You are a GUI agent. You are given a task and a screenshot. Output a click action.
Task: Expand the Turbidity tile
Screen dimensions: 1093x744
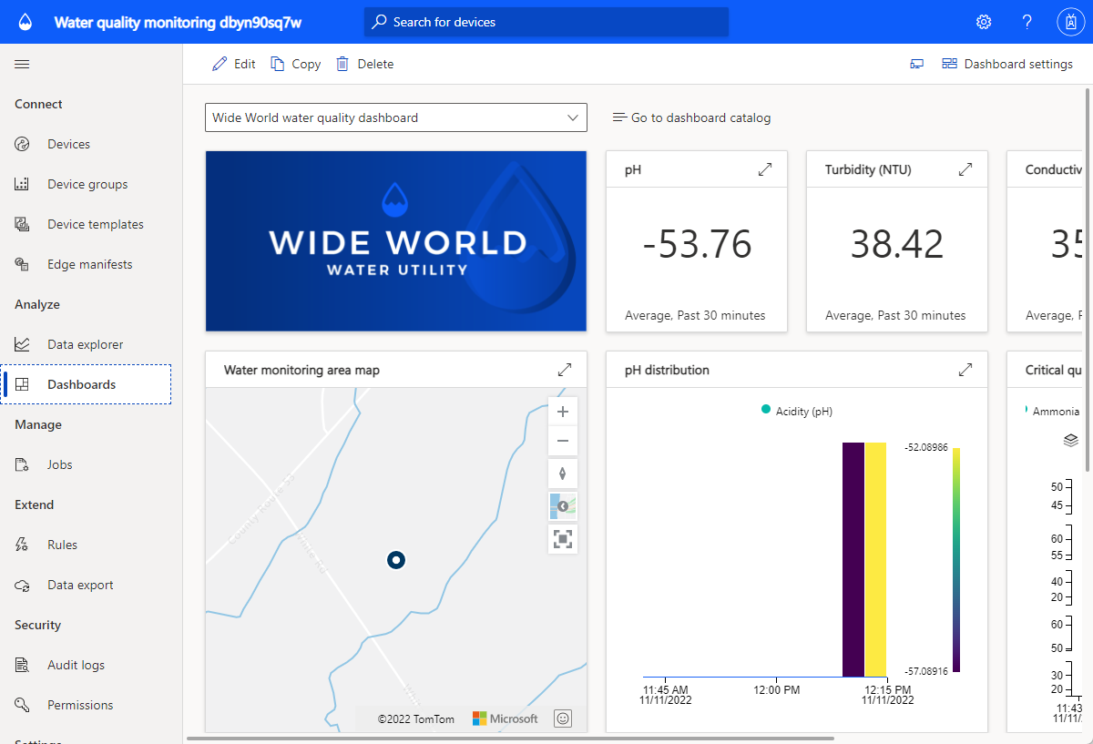(965, 169)
